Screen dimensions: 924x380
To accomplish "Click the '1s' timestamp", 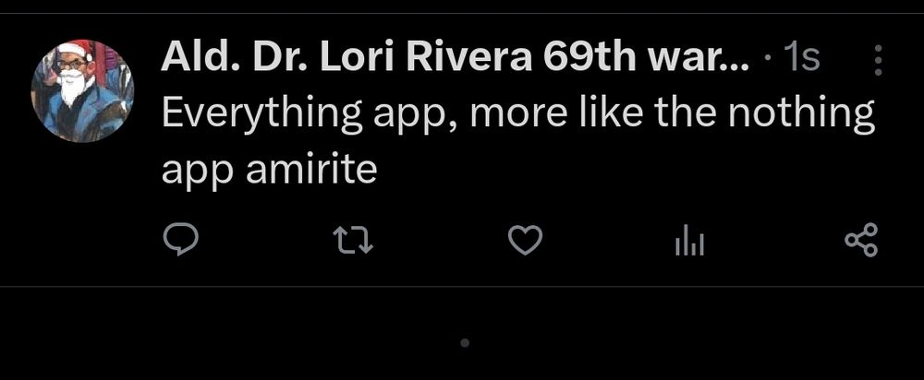I will pos(800,60).
